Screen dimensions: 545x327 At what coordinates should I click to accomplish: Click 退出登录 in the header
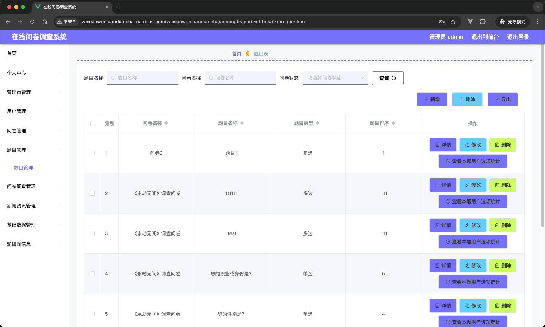tap(518, 37)
